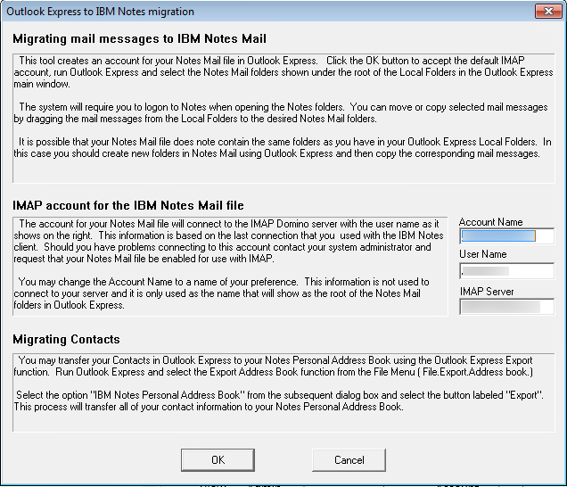Click inside the Account Name field
The image size is (567, 487).
click(506, 236)
